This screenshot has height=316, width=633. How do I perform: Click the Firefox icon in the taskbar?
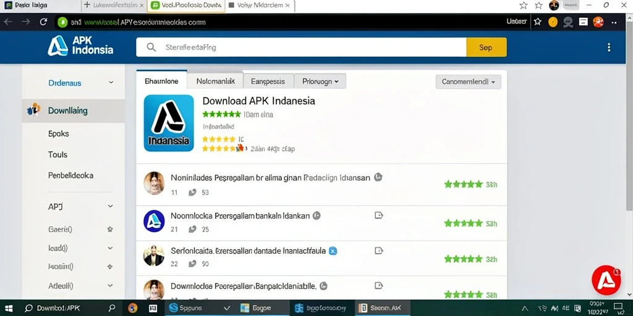coord(133,309)
